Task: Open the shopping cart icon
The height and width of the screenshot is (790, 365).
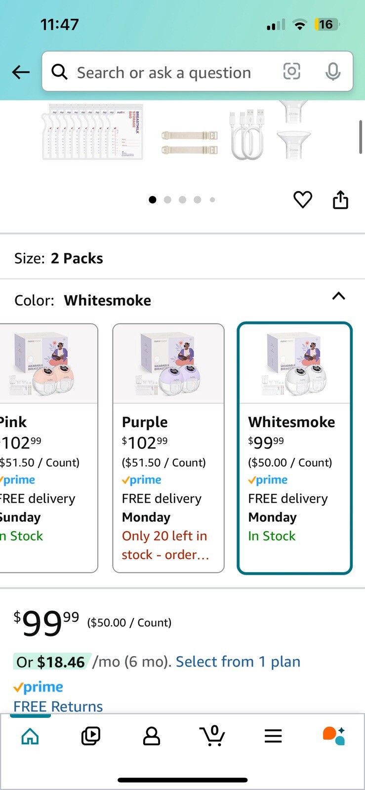Action: point(213,736)
